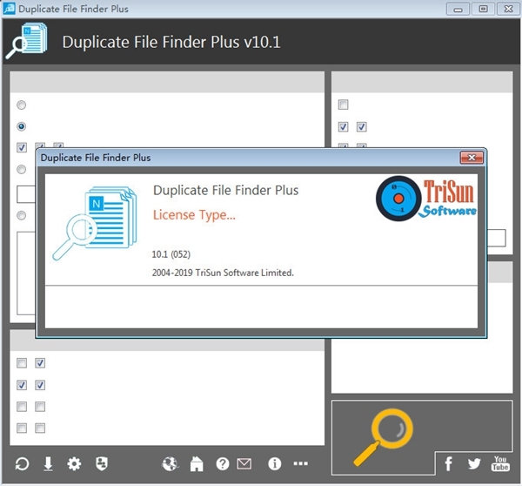Toggle checked checkbox in first row of bottom-left panel

tap(40, 363)
